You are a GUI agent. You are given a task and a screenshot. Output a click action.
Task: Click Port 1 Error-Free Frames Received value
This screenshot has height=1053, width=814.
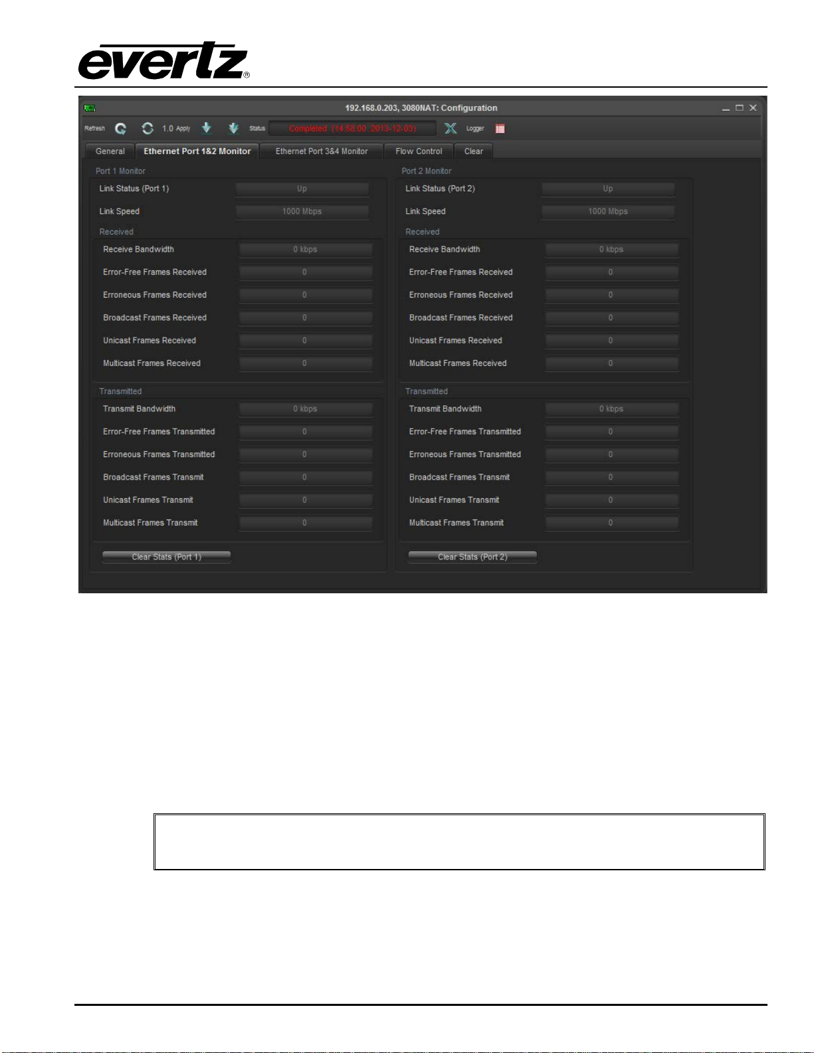click(306, 272)
